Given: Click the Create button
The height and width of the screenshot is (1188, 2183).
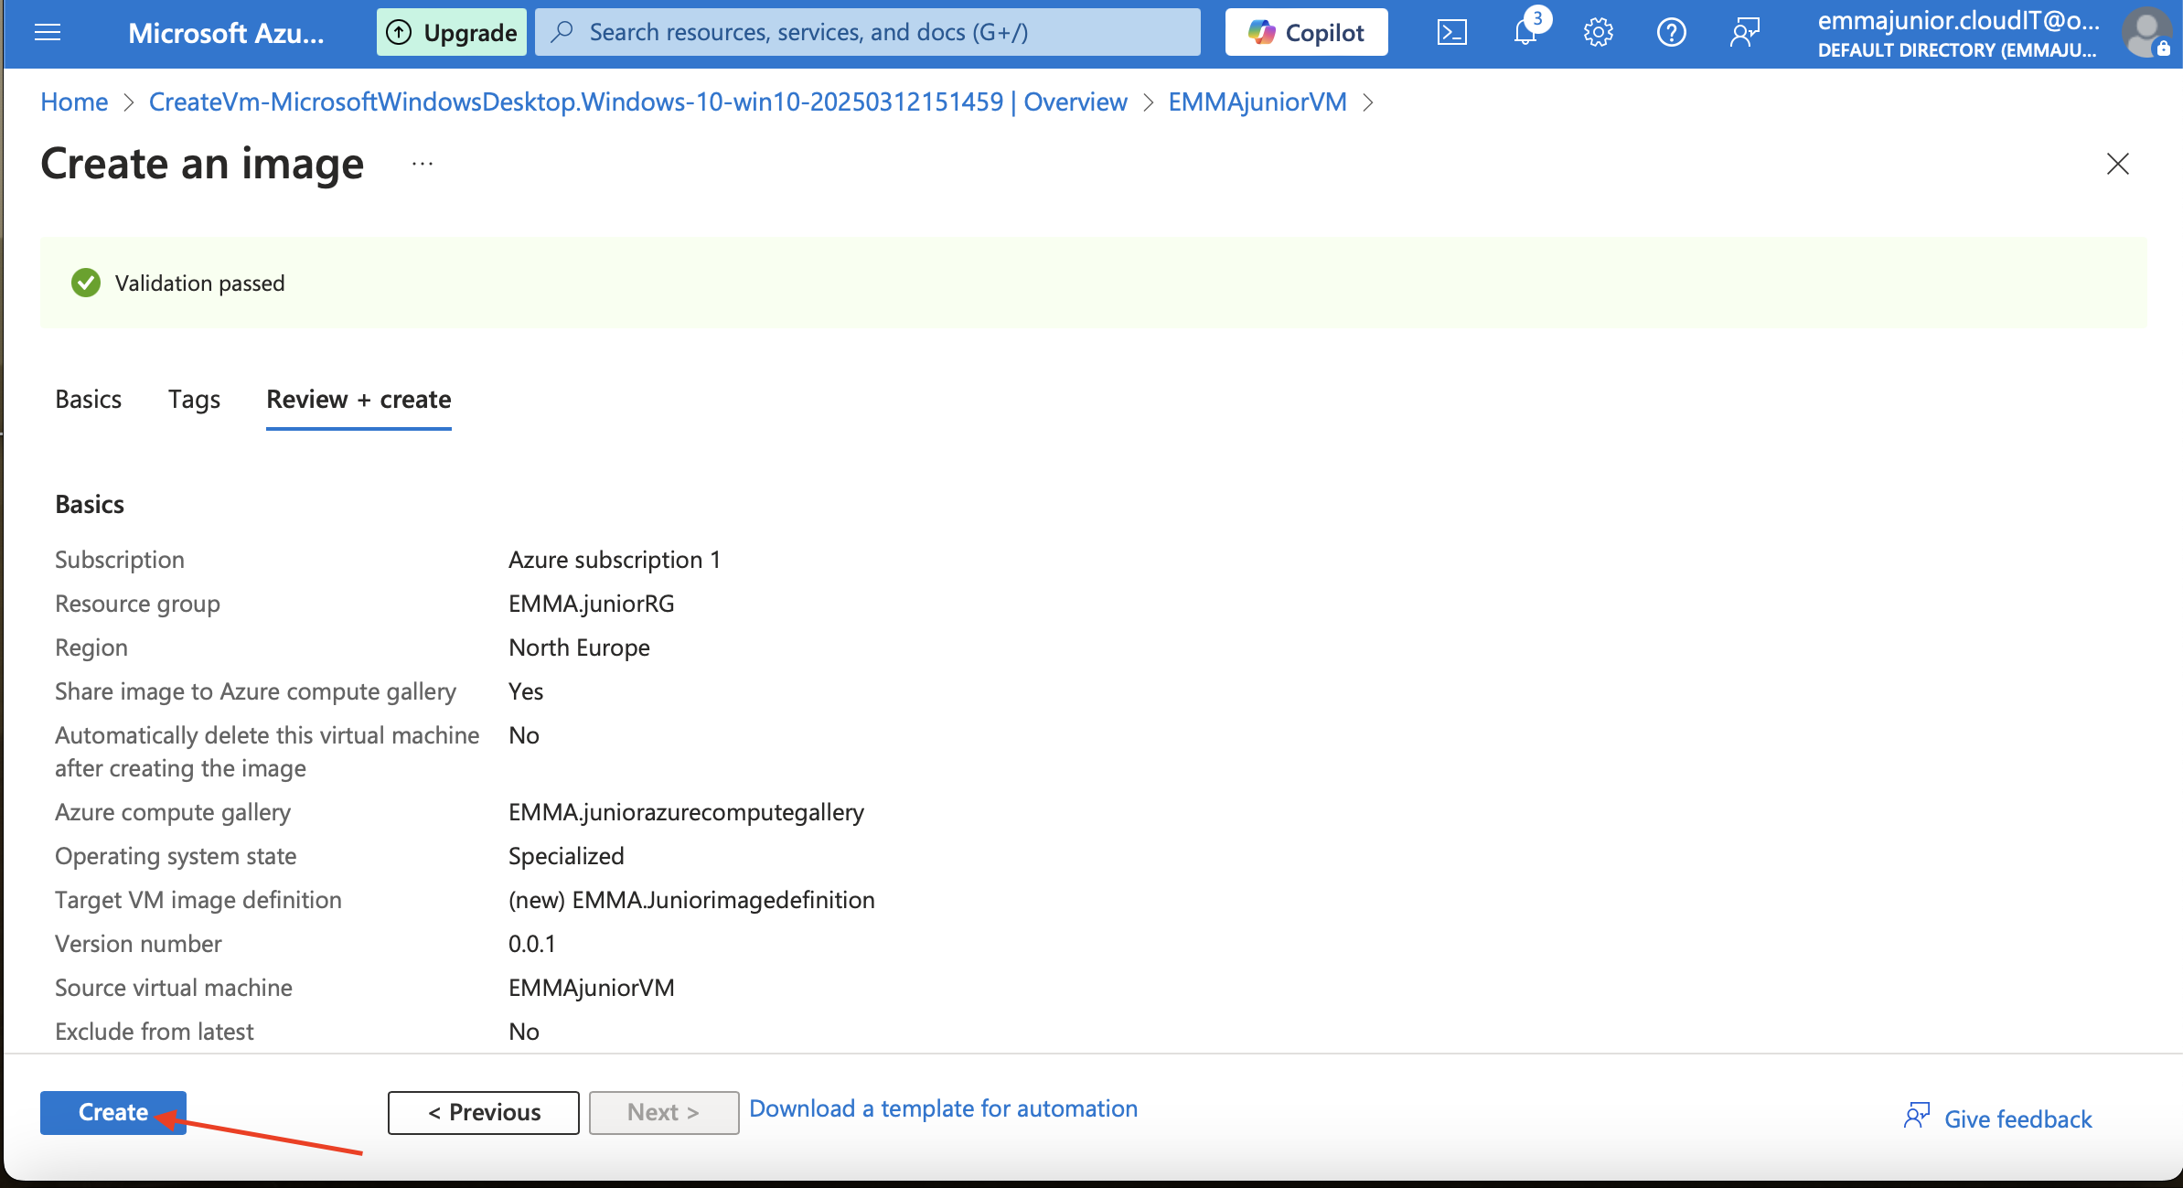Looking at the screenshot, I should pyautogui.click(x=113, y=1112).
